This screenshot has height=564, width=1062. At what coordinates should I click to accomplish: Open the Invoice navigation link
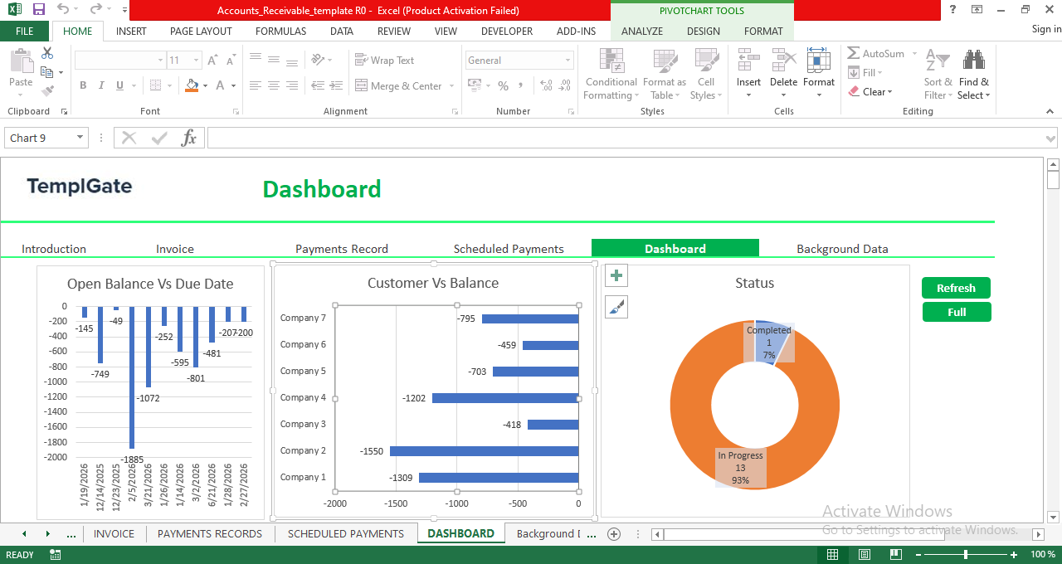pyautogui.click(x=175, y=249)
